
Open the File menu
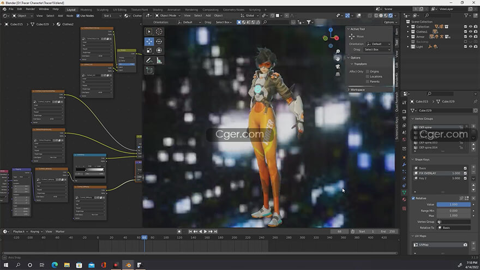(11, 9)
